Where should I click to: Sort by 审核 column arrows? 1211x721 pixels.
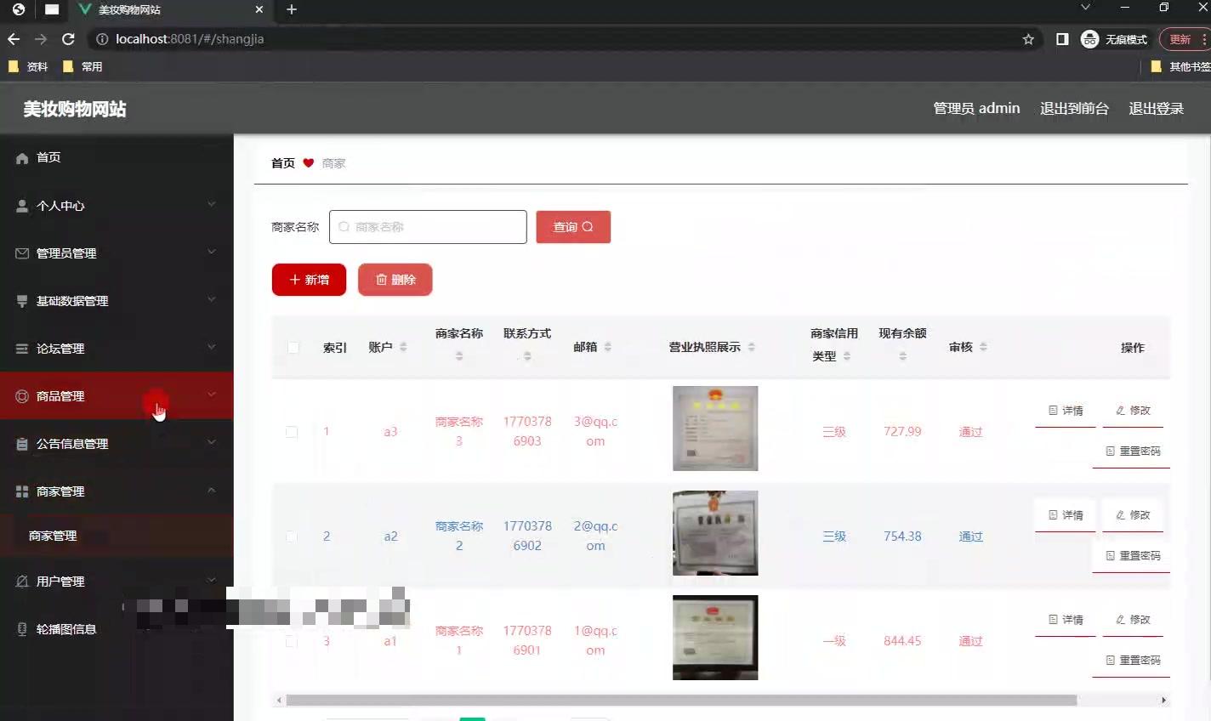click(x=983, y=347)
